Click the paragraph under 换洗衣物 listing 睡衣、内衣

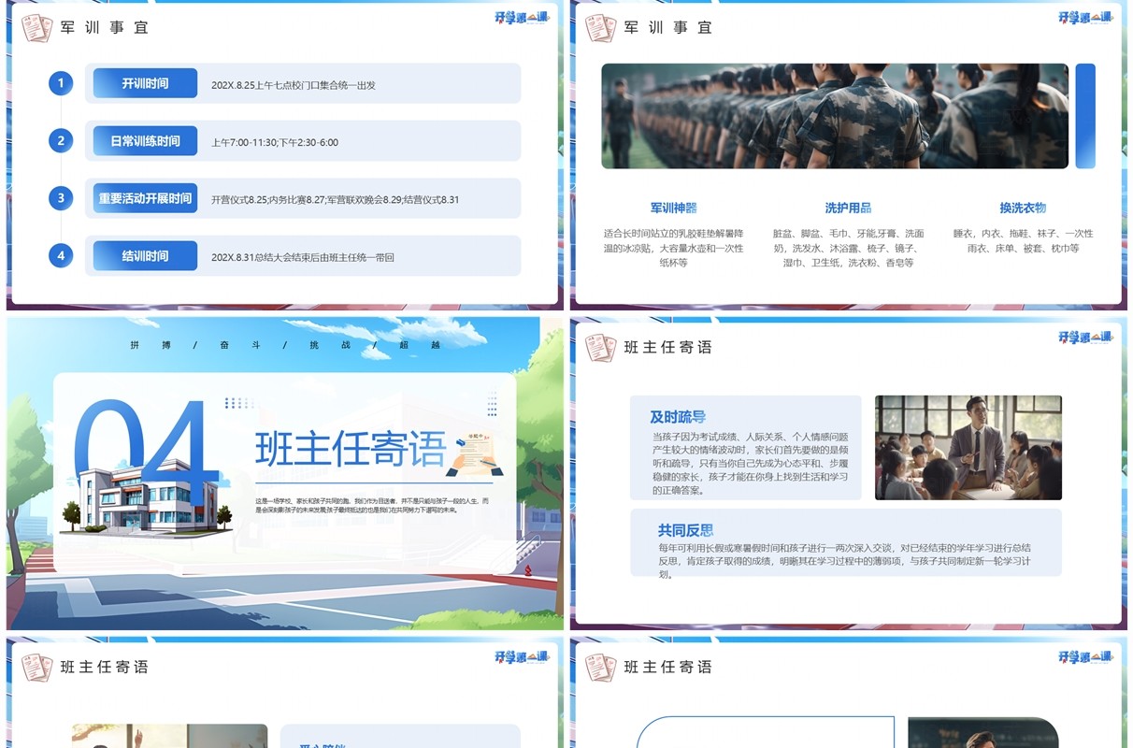pos(1023,241)
